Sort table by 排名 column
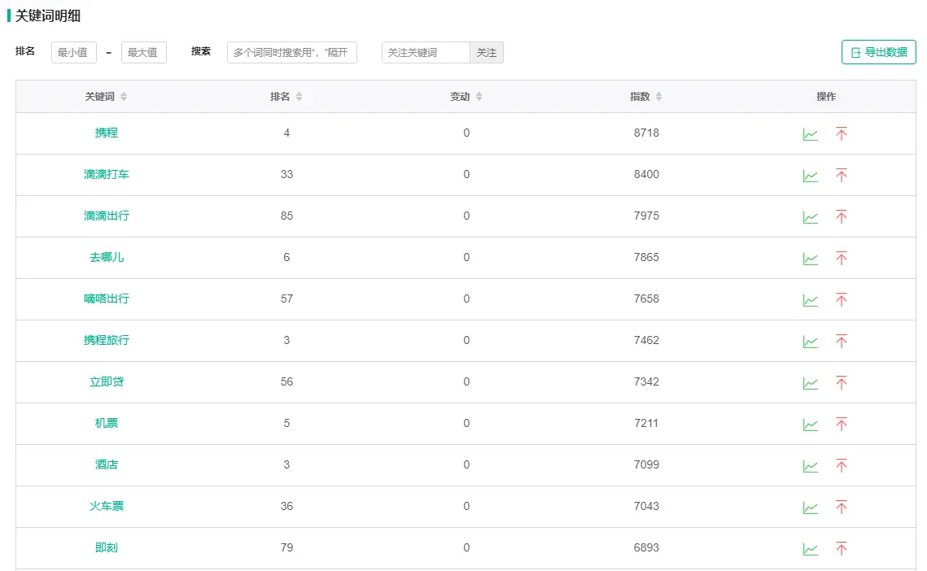 (300, 96)
